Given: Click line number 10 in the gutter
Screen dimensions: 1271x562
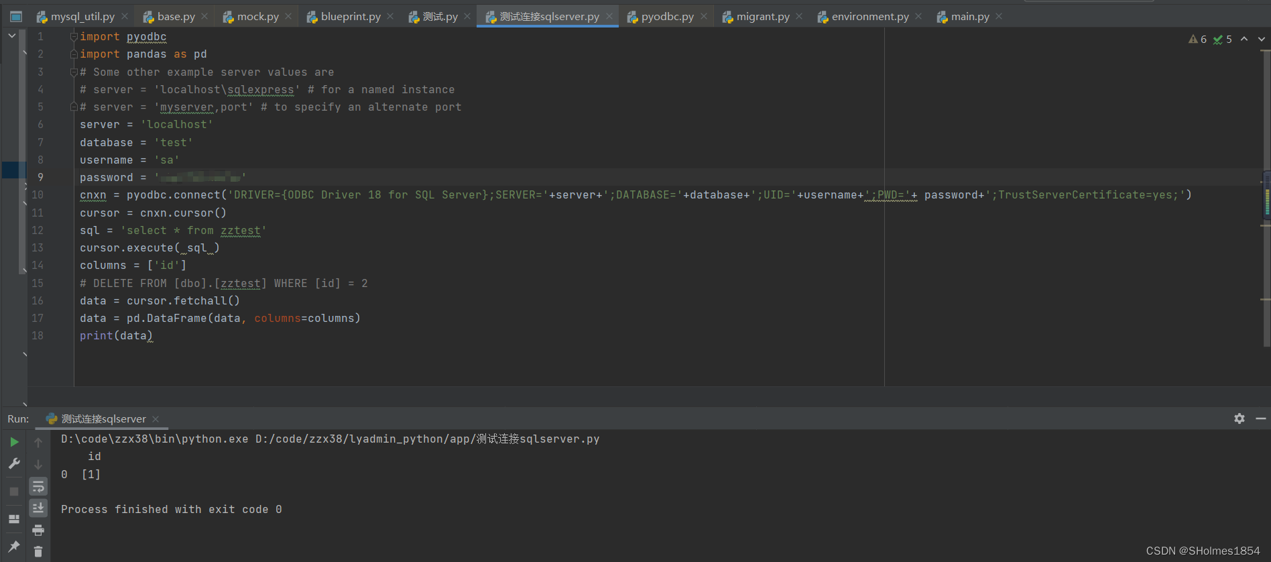Looking at the screenshot, I should click(38, 195).
